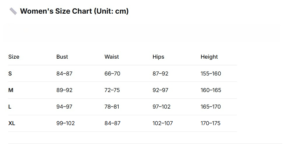Click the height value 155–160 for size S
Screen dimensions: 288x144
click(211, 74)
